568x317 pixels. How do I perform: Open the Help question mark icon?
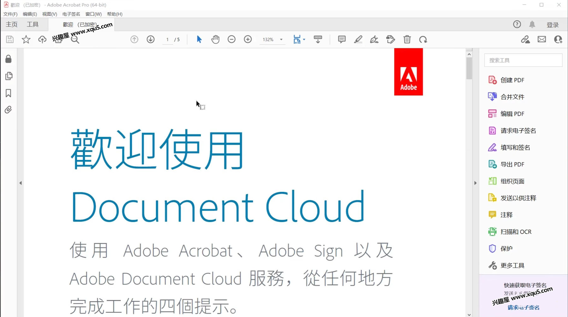(517, 24)
